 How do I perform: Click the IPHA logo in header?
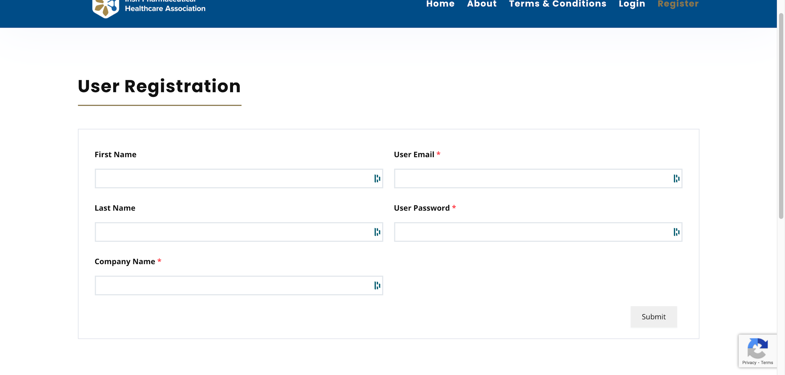coord(106,8)
